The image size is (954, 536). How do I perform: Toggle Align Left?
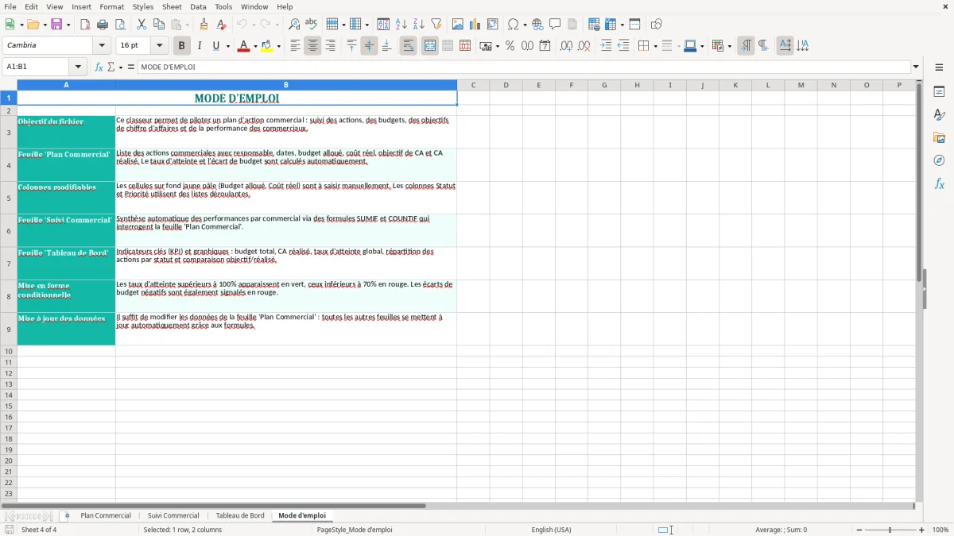295,46
